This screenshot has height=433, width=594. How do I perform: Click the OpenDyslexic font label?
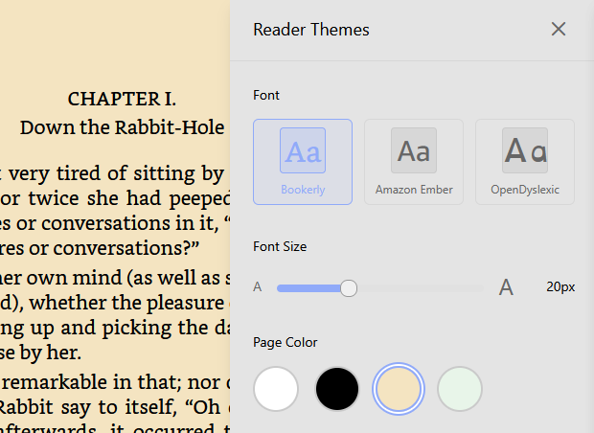coord(525,190)
